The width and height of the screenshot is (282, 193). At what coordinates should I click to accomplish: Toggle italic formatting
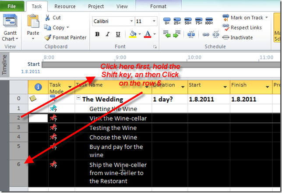click(106, 34)
